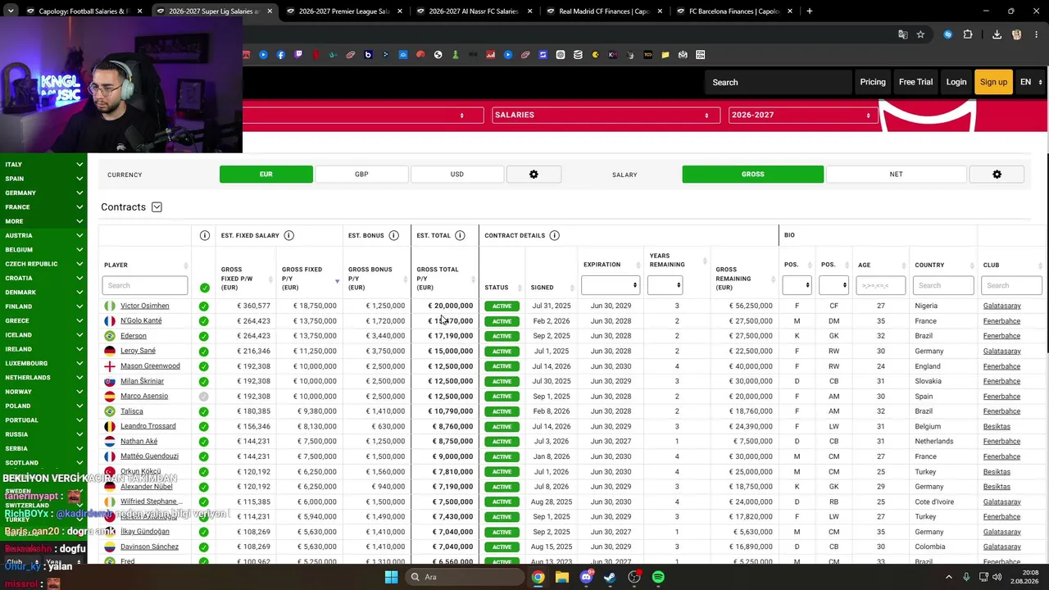This screenshot has width=1049, height=590.
Task: Open the Galatasaray link in Osimhen's row
Action: 1001,306
